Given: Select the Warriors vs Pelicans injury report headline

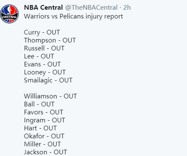Looking at the screenshot, I should point(73,16).
